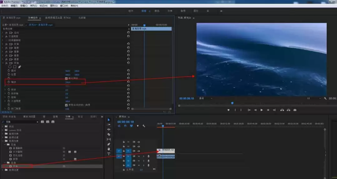Pick the free draw bezier mask pen

click(20, 67)
